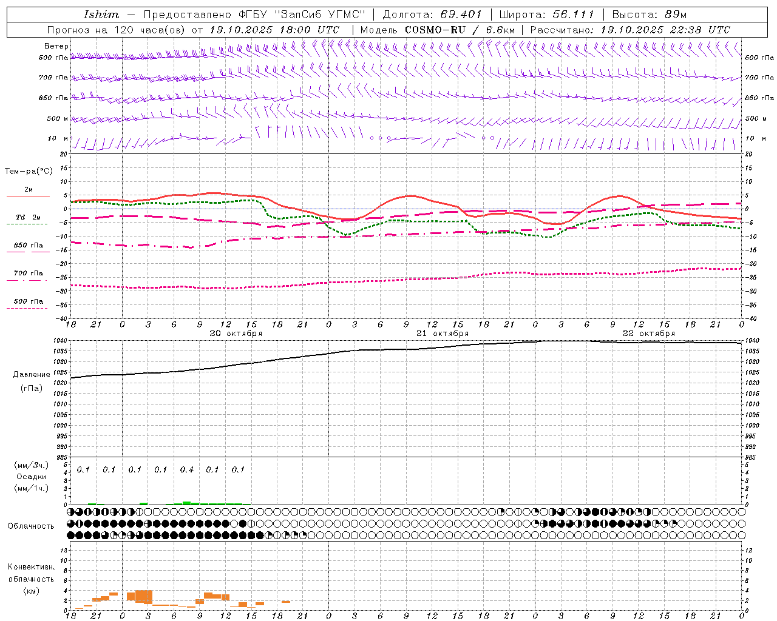Click the "Td 2м" dew point legend entry

coord(28,217)
